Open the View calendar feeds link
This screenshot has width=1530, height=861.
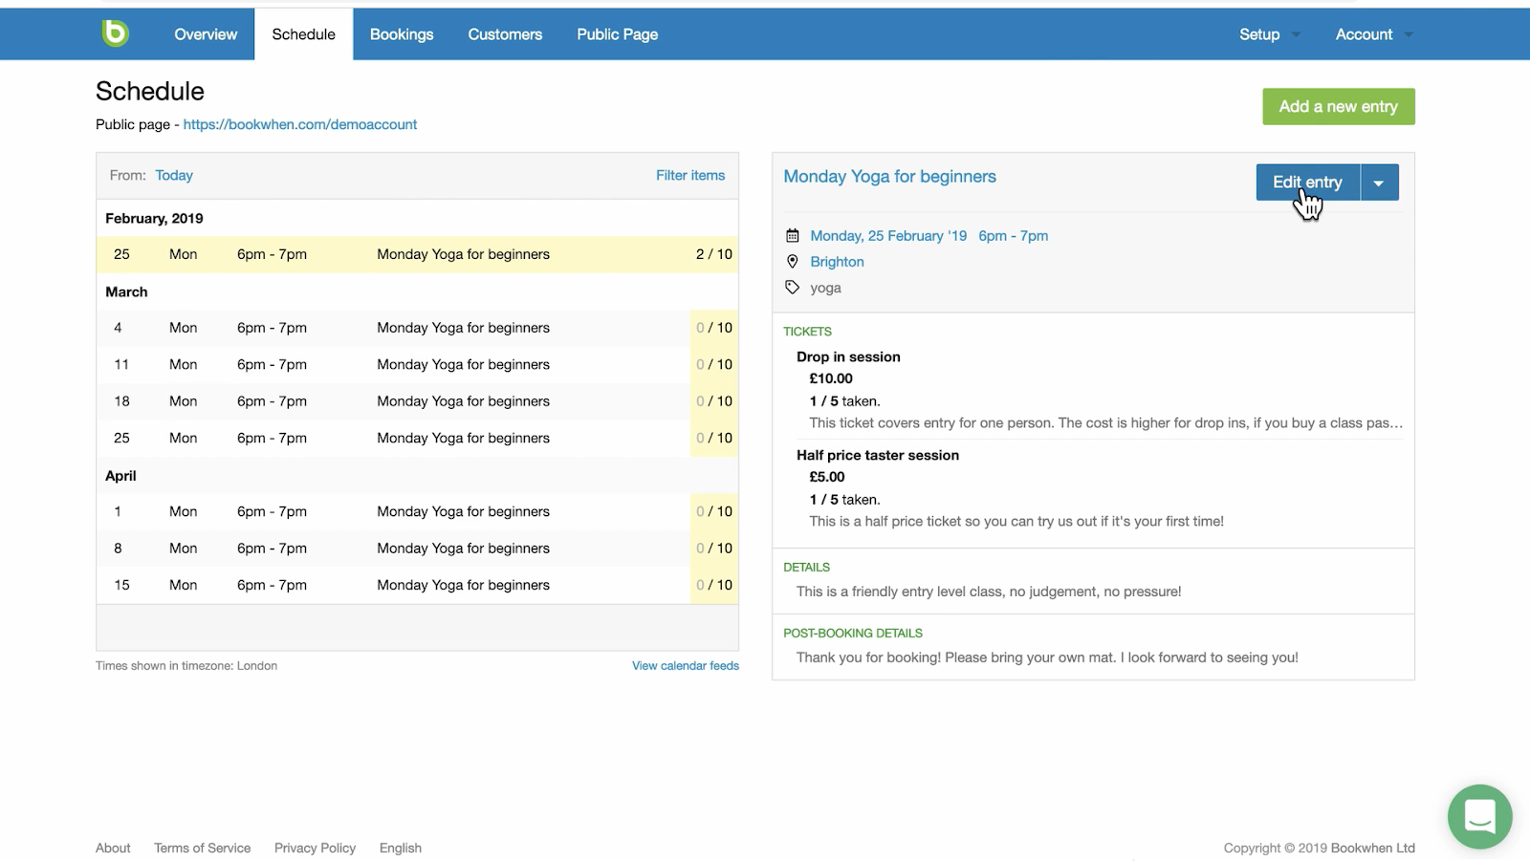point(685,666)
